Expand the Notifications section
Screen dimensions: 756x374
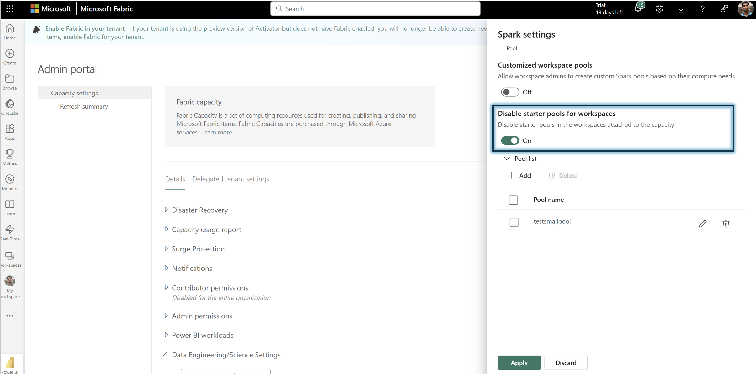[x=166, y=268]
